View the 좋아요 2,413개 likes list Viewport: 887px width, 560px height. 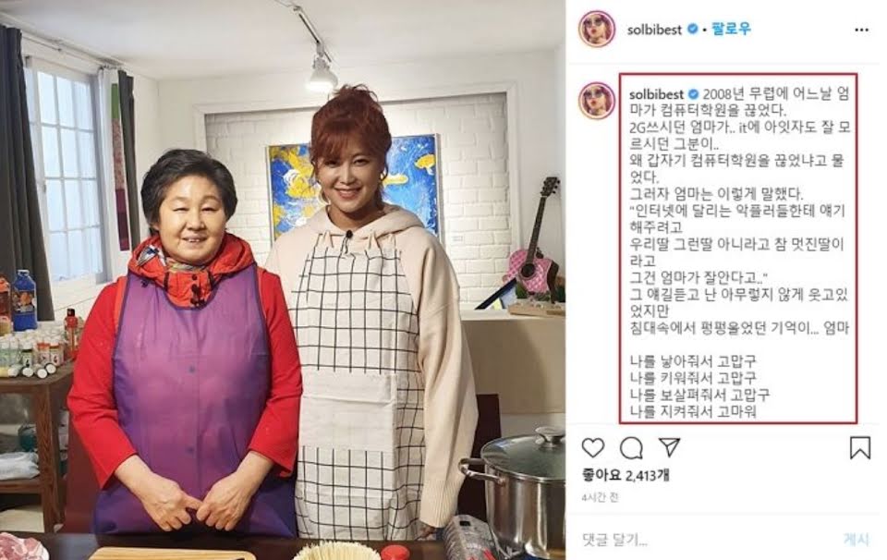pyautogui.click(x=626, y=476)
